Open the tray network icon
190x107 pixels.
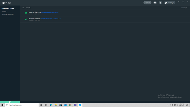click(x=175, y=105)
